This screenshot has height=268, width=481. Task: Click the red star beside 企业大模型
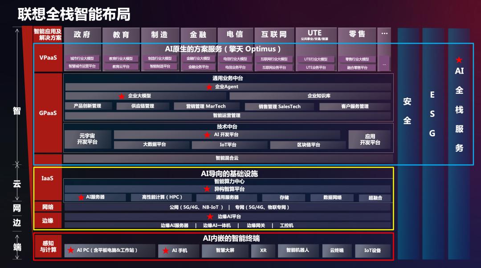(x=122, y=96)
